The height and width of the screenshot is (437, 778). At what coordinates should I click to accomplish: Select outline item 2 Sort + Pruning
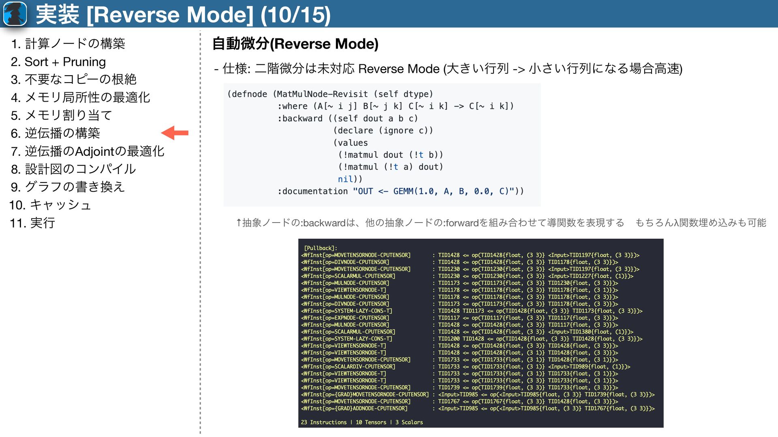coord(58,62)
